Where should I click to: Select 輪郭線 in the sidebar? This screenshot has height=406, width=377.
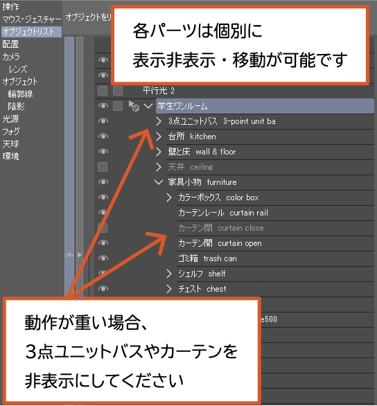pos(20,94)
